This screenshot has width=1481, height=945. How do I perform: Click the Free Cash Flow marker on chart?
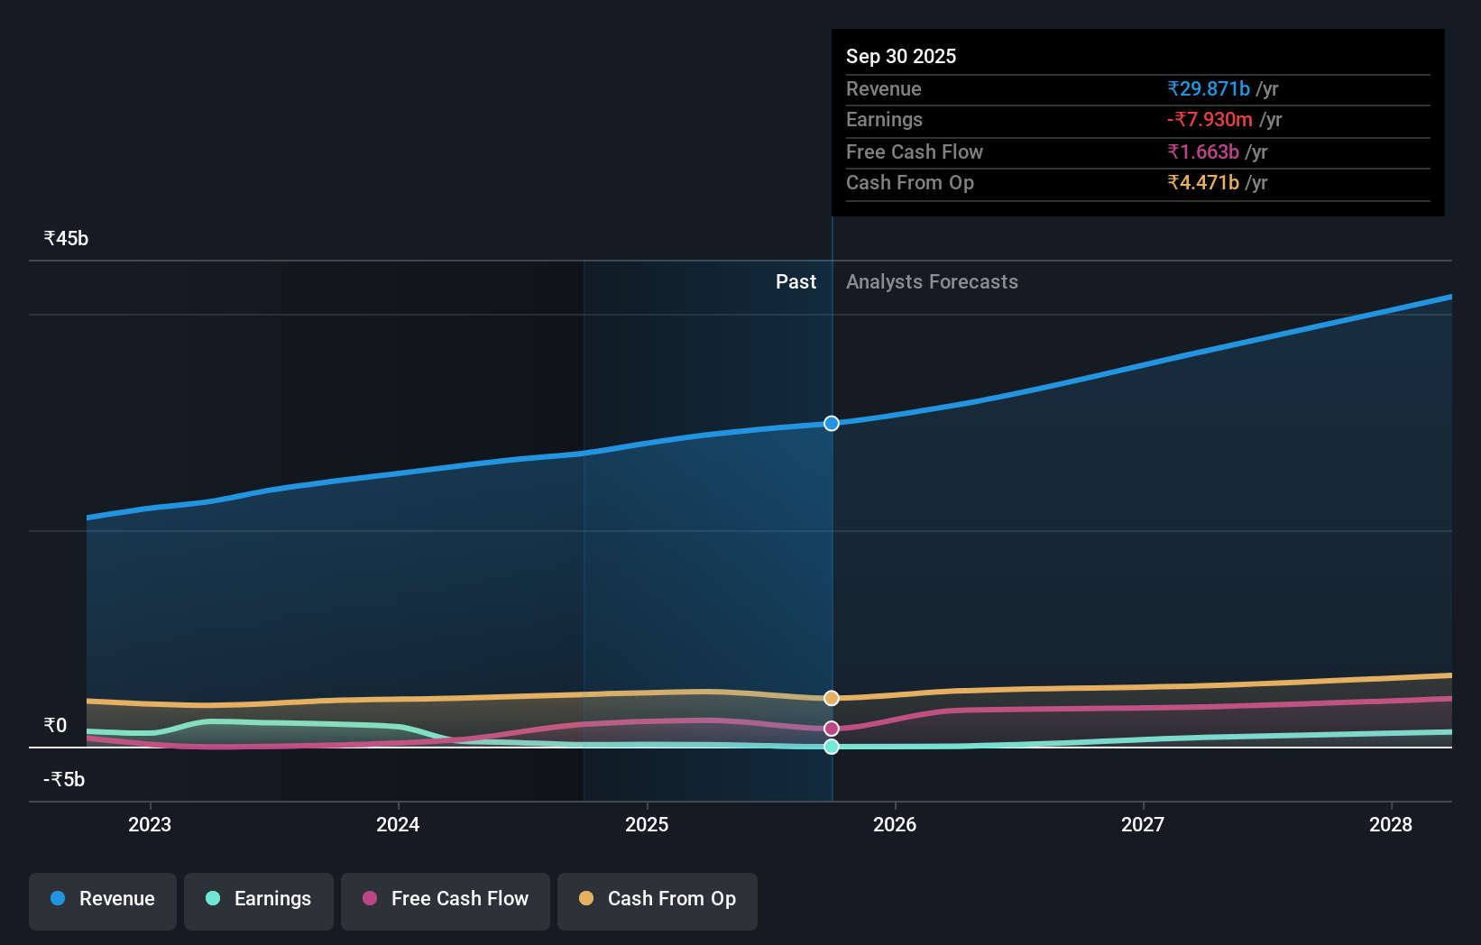pos(831,727)
